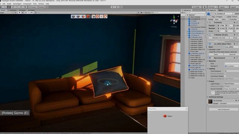This screenshot has width=239, height=134.
Task: Toggle scene lighting in Scene toolbar
Action: click(19, 13)
